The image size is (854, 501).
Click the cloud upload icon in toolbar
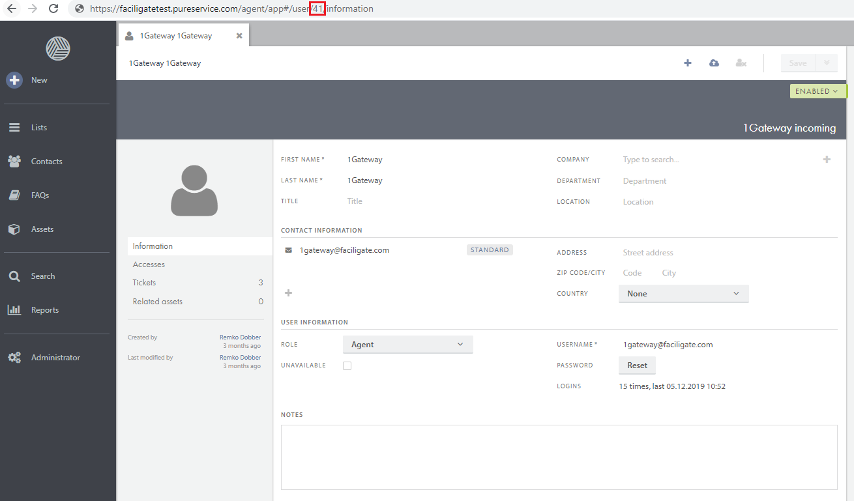point(714,63)
